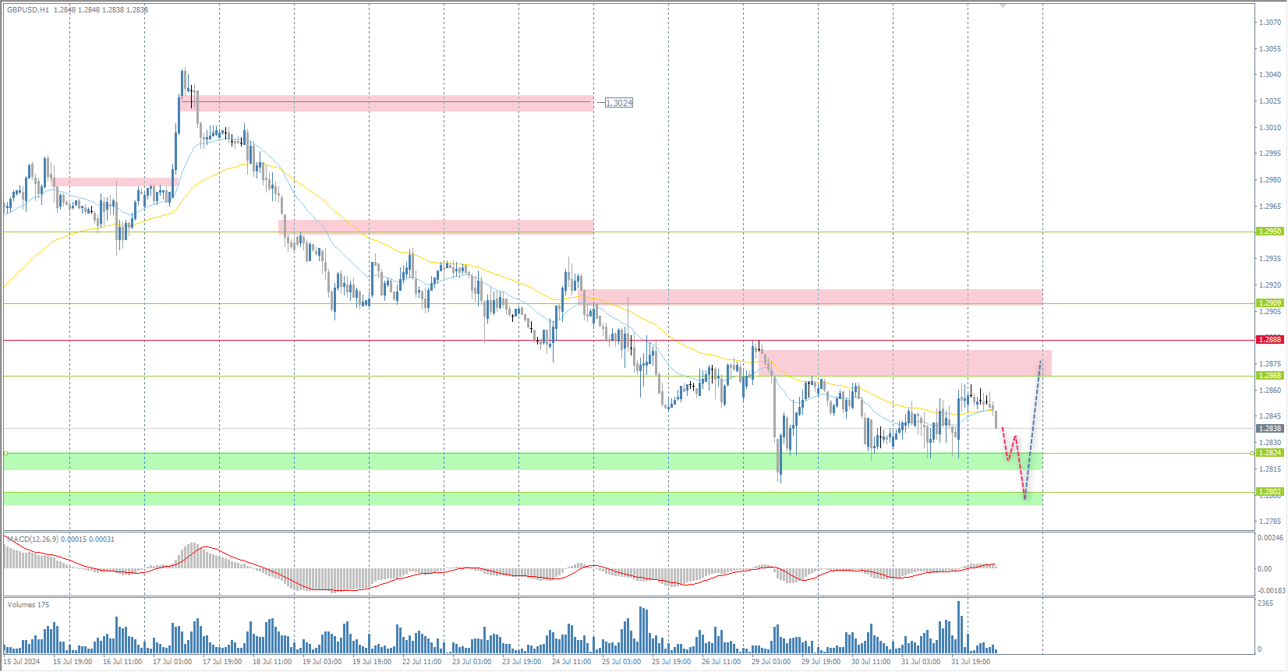Image resolution: width=1288 pixels, height=672 pixels.
Task: Click the 16 Jul 11:00 time label
Action: click(122, 662)
